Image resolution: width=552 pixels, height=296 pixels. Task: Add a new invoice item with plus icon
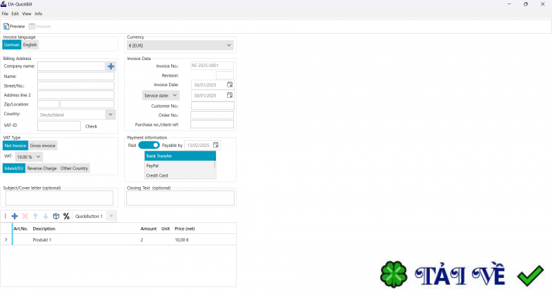coord(14,216)
